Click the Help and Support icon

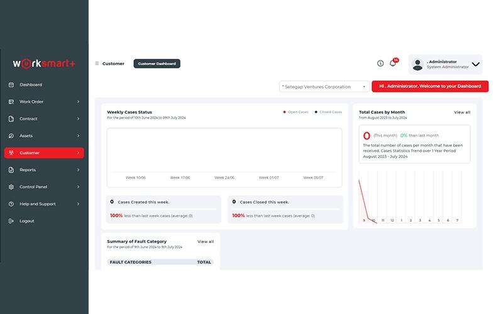coord(11,203)
